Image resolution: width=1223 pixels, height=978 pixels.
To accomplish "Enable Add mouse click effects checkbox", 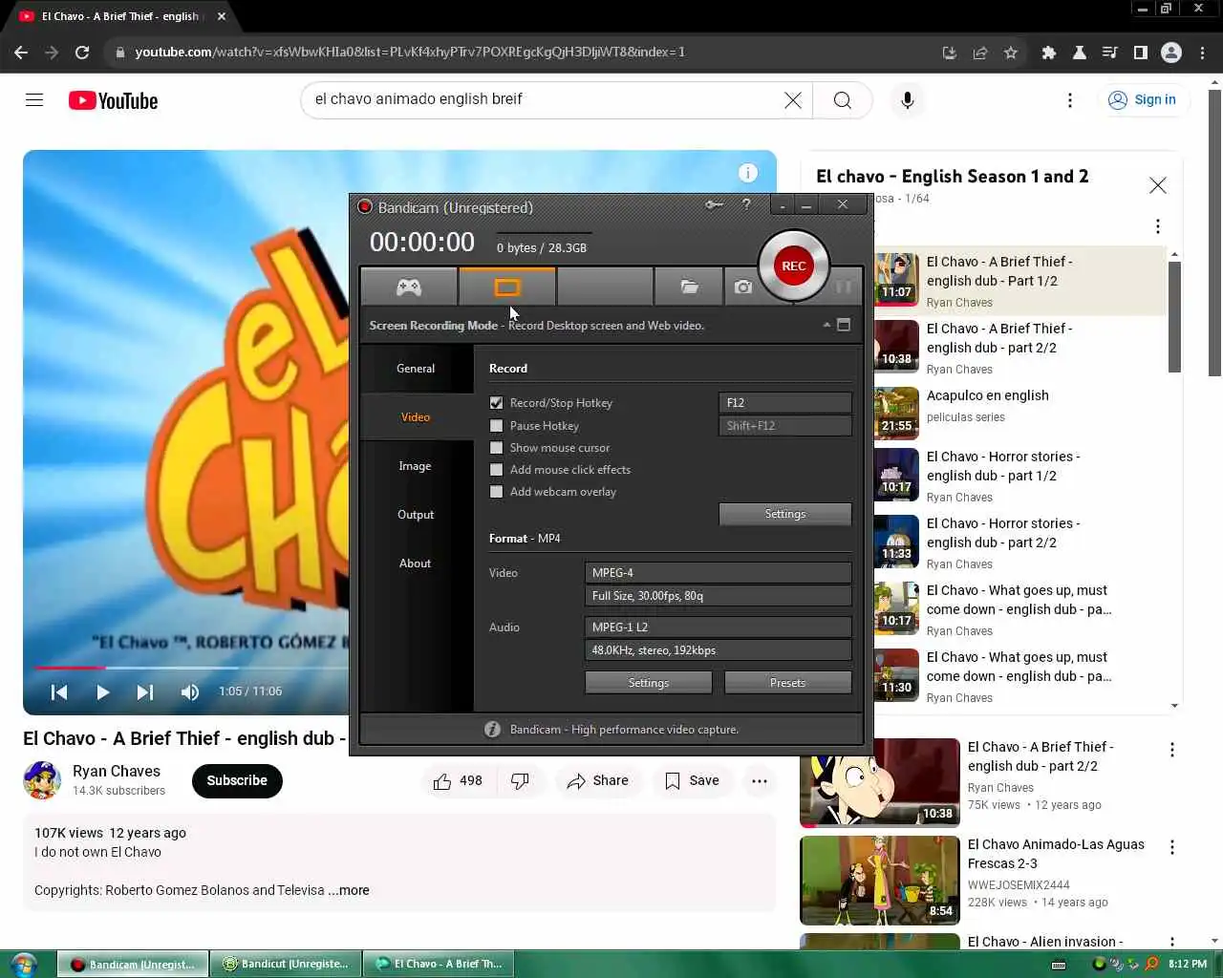I will coord(496,470).
